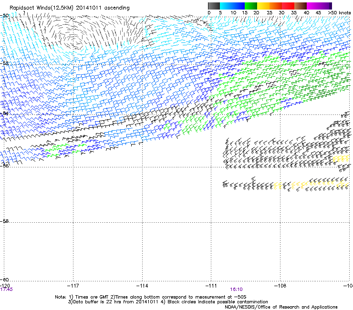Viewport: 353px width, 310px height.
Task: Click the '-56' latitude axis label
Action: click(4, 165)
